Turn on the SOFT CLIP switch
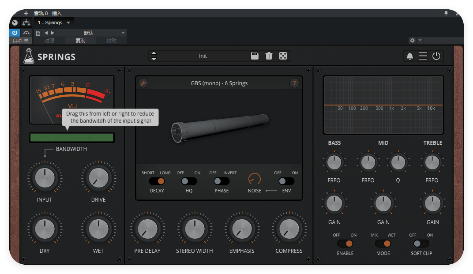The image size is (473, 274). click(421, 244)
